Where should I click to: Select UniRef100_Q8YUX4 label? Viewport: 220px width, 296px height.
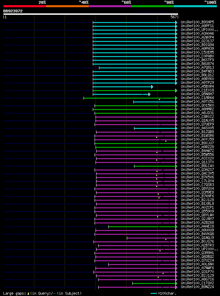(197, 188)
